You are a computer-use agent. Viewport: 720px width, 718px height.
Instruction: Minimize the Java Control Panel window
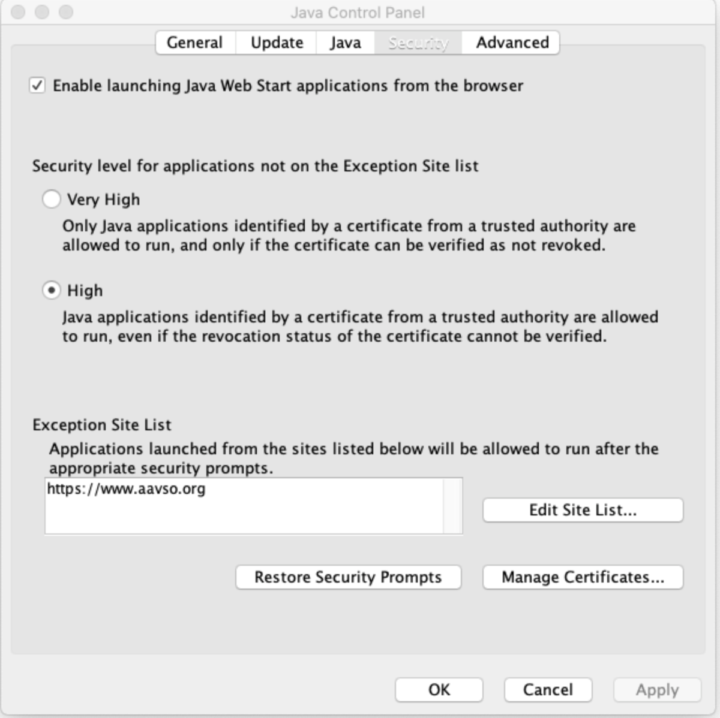[42, 12]
